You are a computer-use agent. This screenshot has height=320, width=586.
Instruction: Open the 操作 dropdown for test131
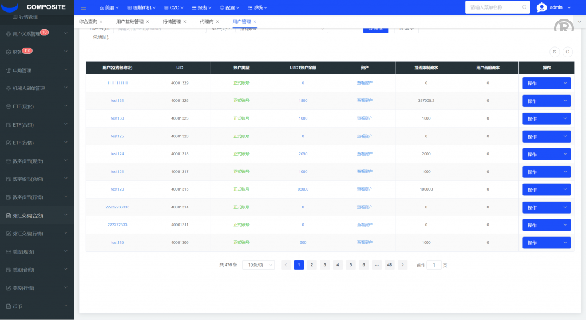[x=546, y=101]
